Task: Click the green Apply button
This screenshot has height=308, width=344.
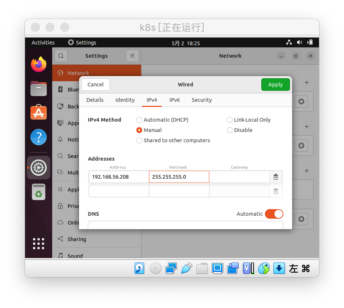Action: (275, 85)
